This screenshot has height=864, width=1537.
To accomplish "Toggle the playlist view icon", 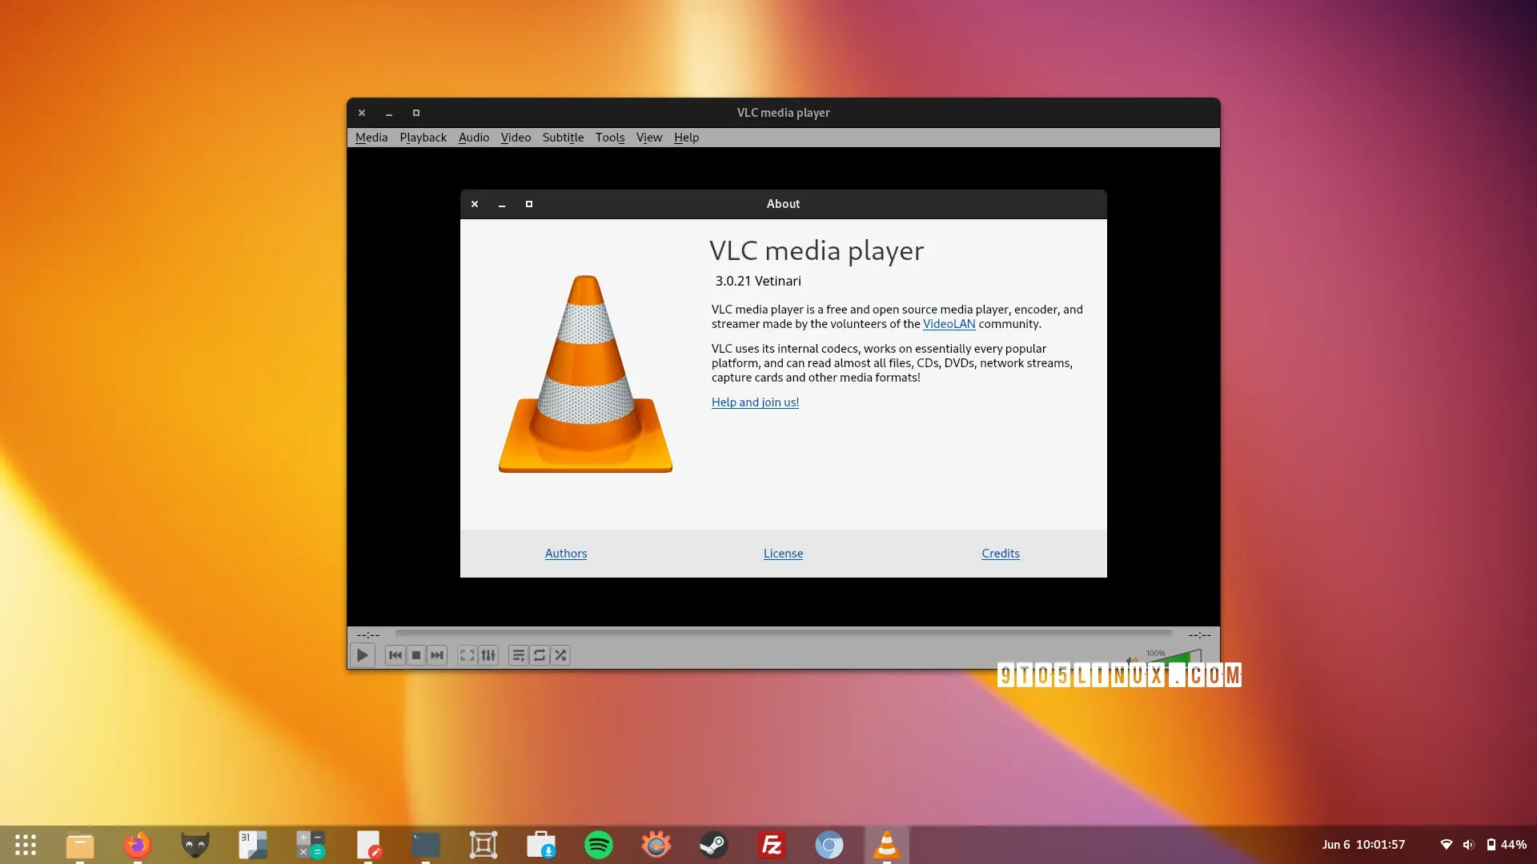I will point(519,655).
